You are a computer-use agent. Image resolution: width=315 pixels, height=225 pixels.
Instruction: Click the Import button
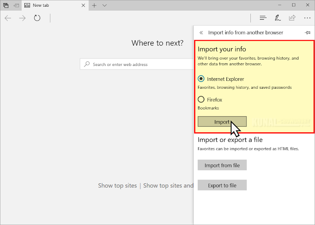pos(222,122)
